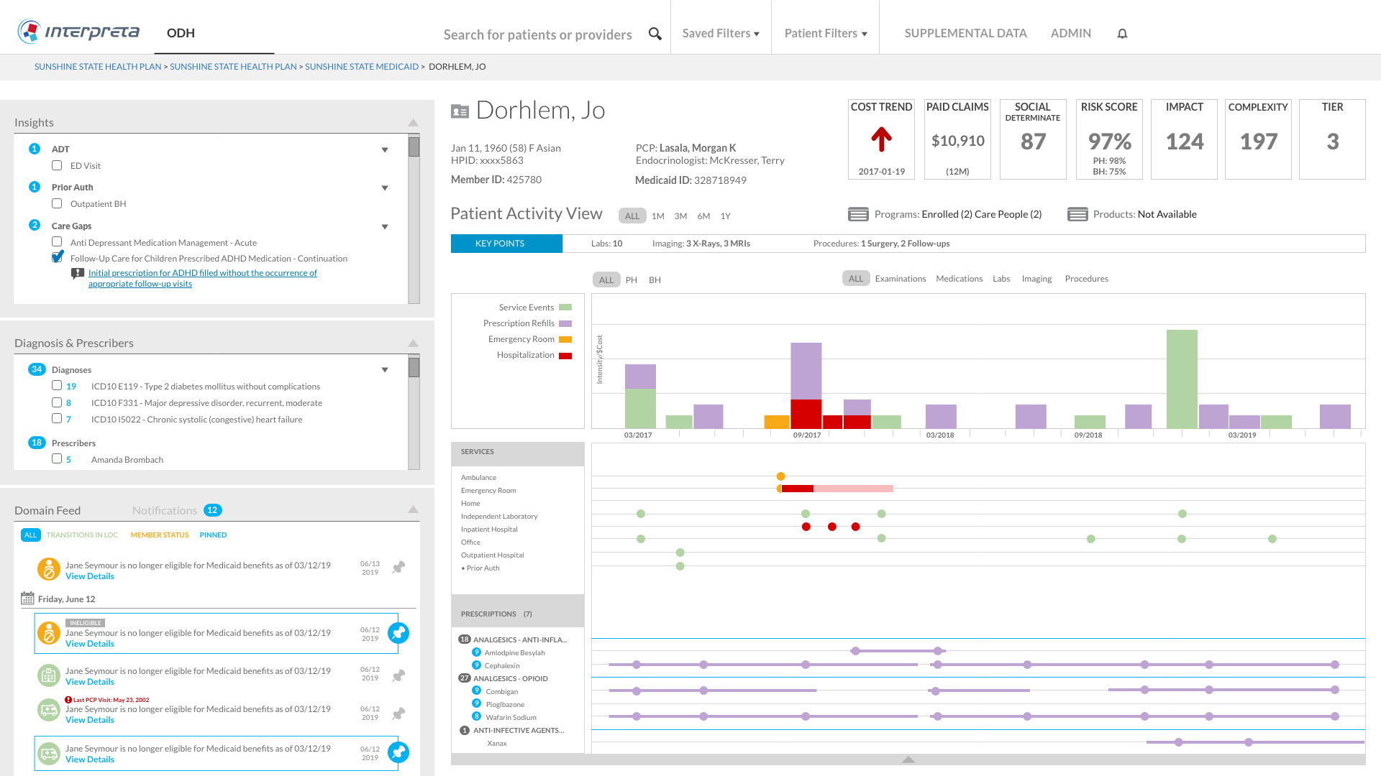Pin the June 13 feed item
The image size is (1381, 776).
[398, 568]
